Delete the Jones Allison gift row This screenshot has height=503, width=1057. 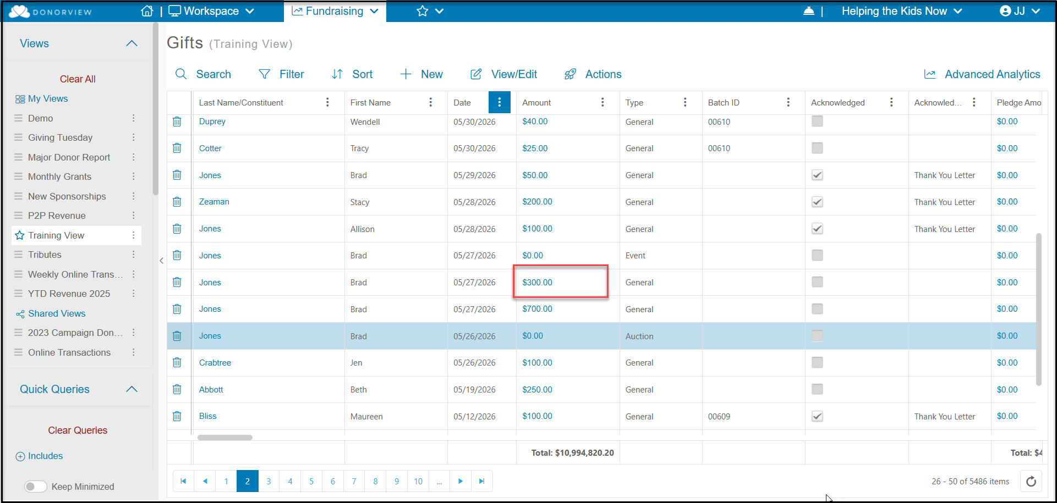[177, 229]
